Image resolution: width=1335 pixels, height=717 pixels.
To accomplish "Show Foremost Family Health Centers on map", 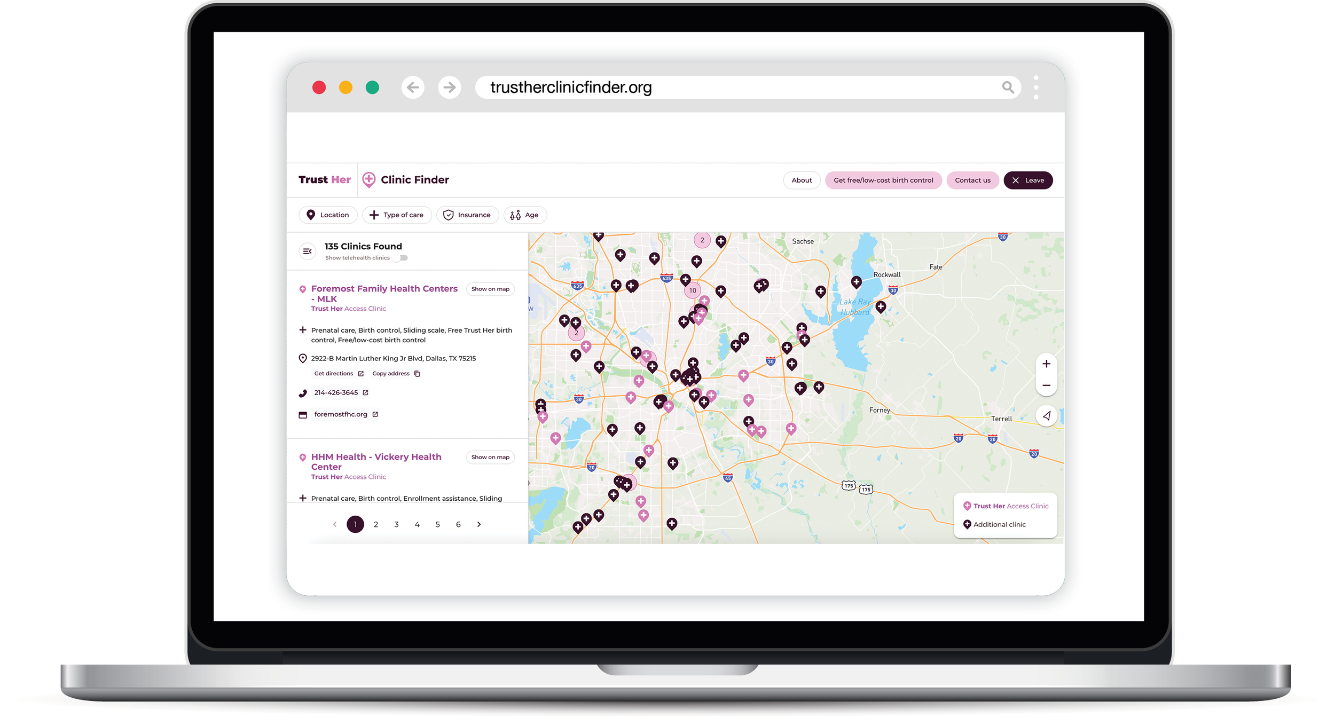I will (x=490, y=289).
